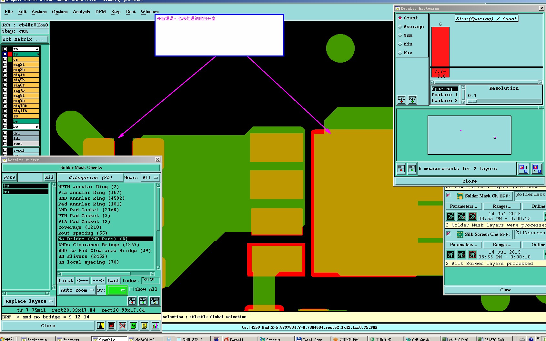Click second run icon under Silk Screen Parameters
Viewport: 546px width, 341px height.
(x=462, y=255)
